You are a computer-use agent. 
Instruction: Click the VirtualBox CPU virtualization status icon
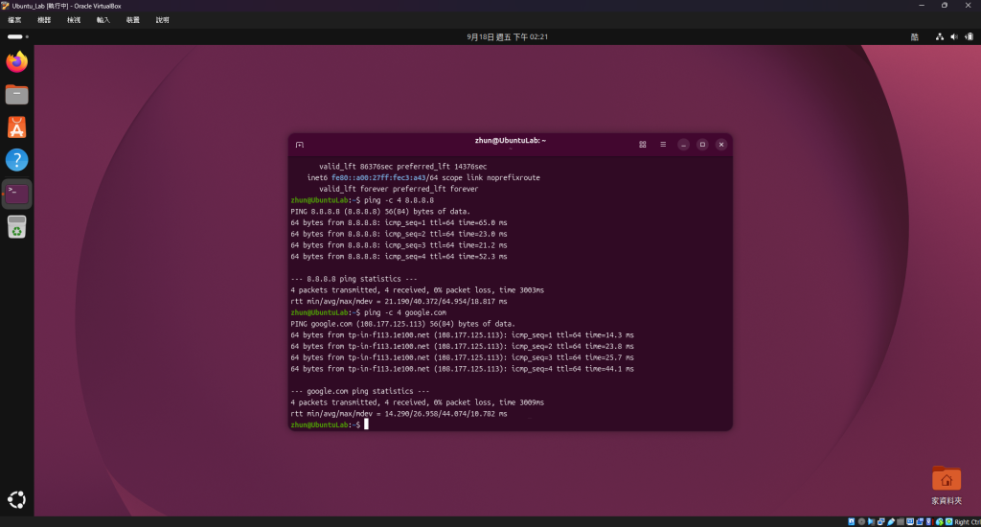pyautogui.click(x=929, y=521)
